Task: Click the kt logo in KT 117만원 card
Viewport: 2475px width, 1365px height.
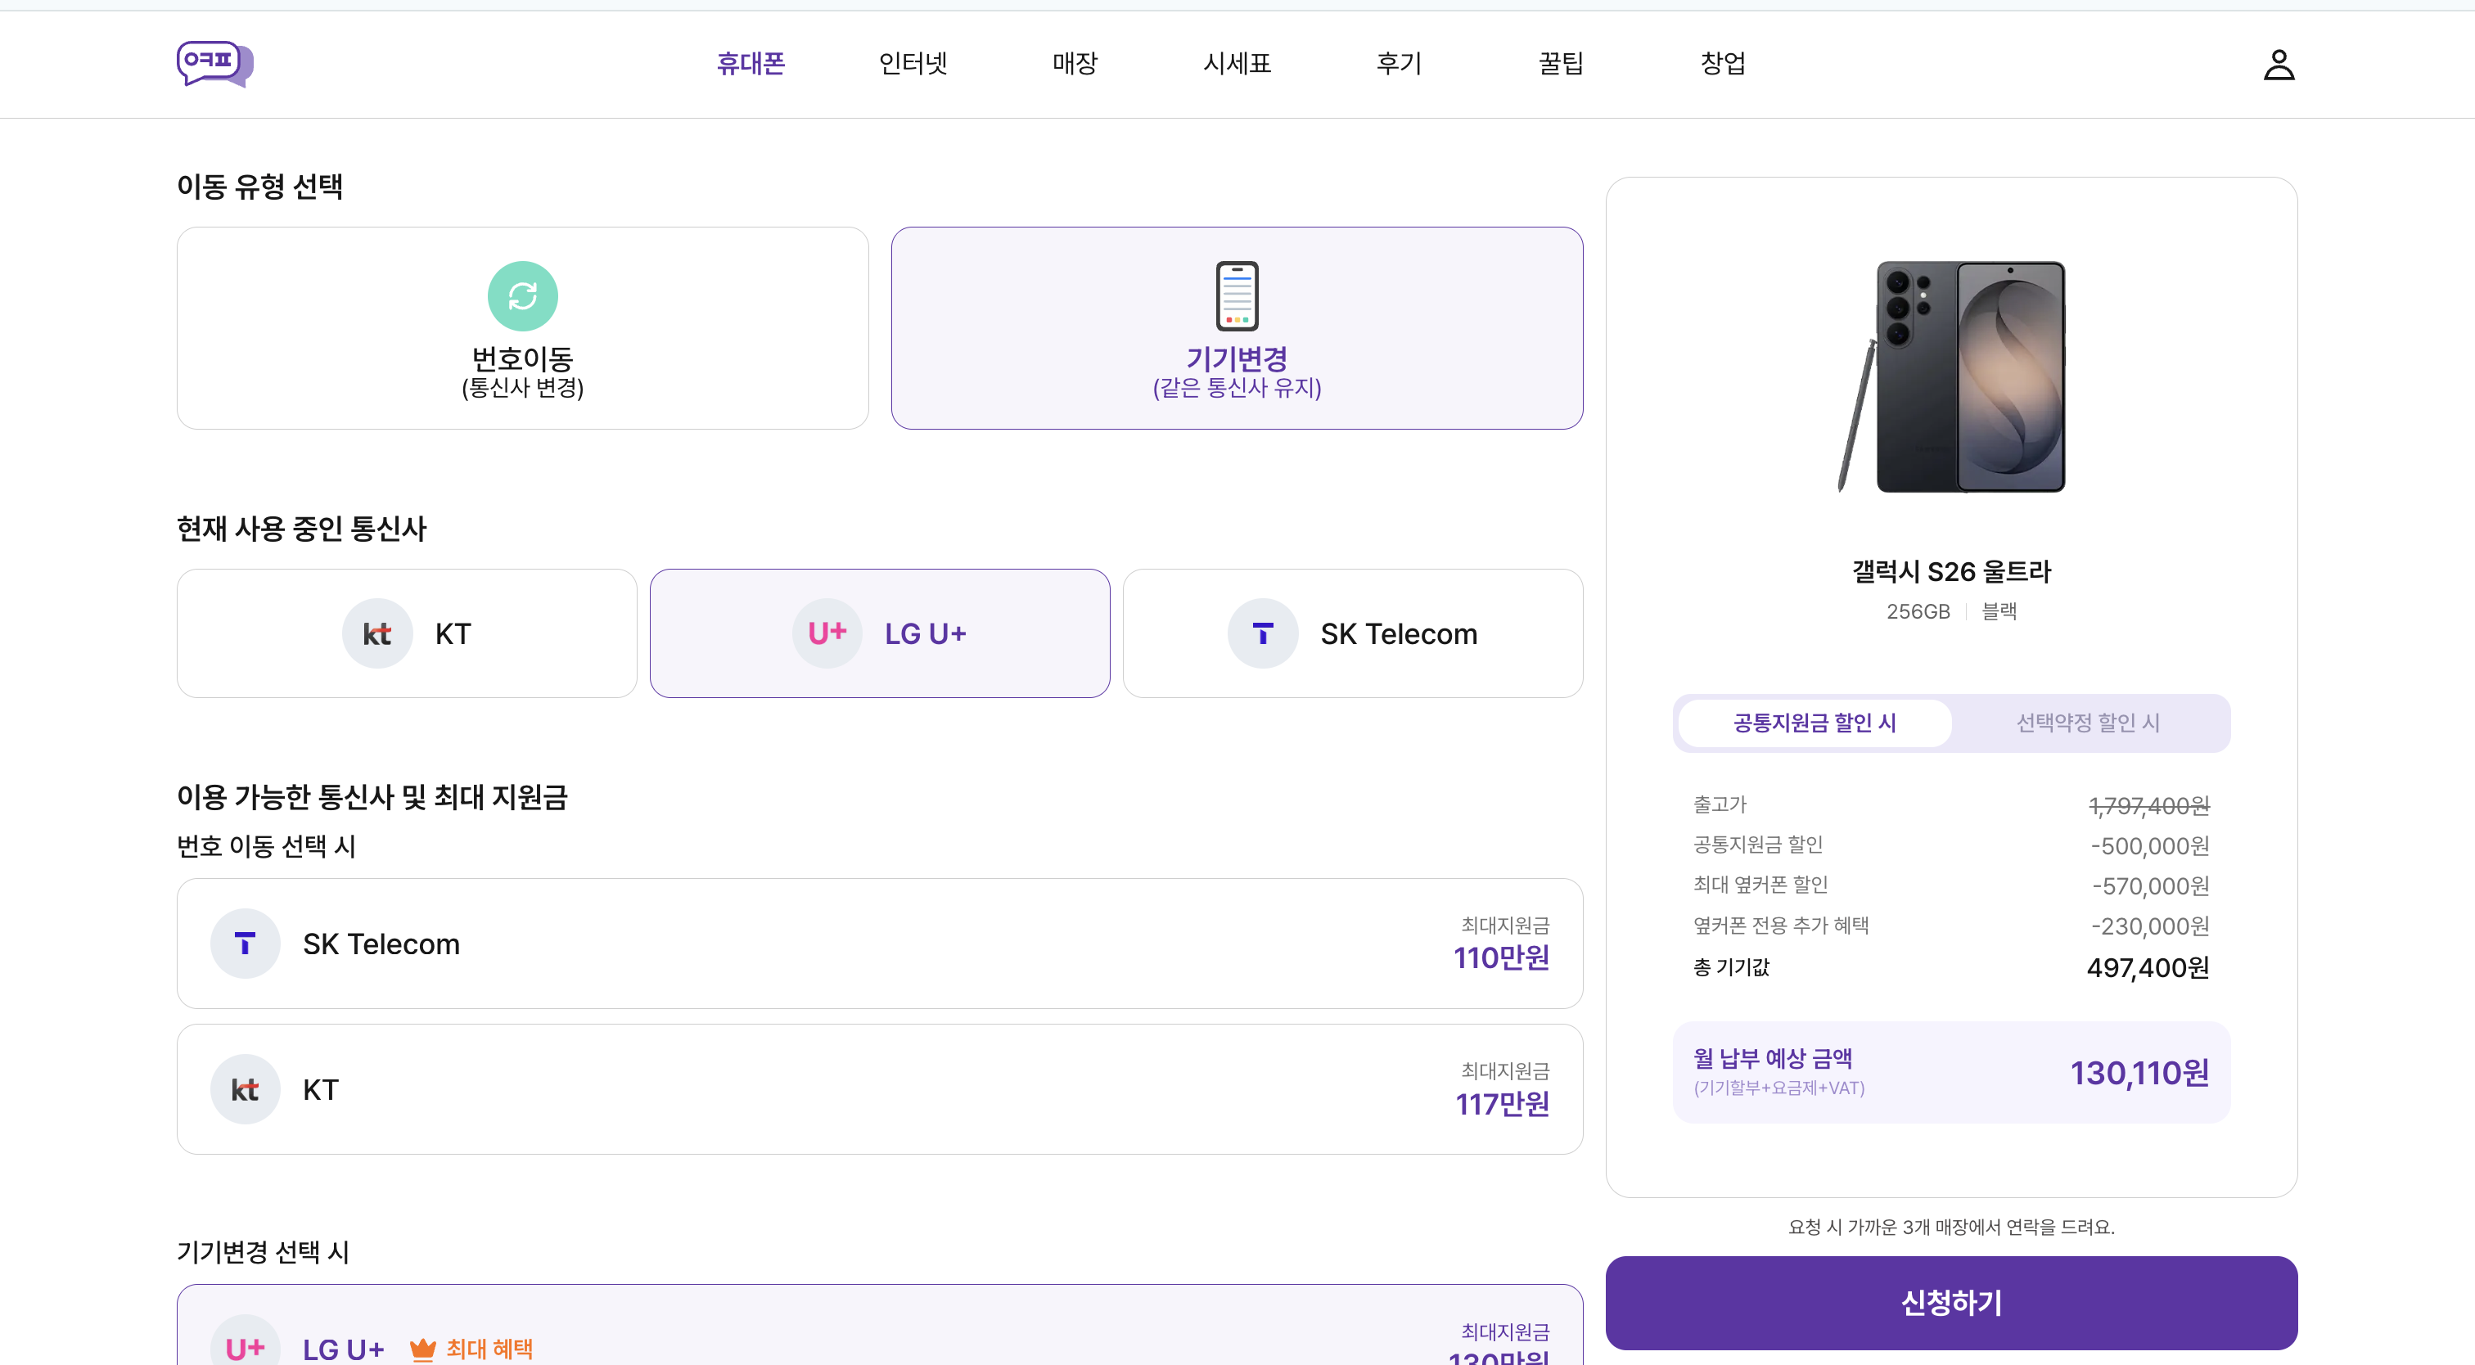Action: [245, 1089]
